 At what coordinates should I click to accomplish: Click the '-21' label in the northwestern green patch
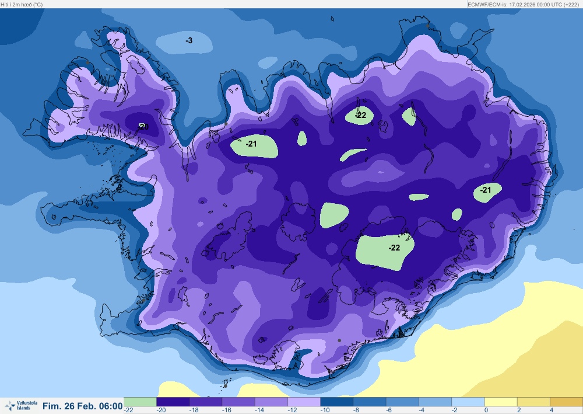(251, 144)
